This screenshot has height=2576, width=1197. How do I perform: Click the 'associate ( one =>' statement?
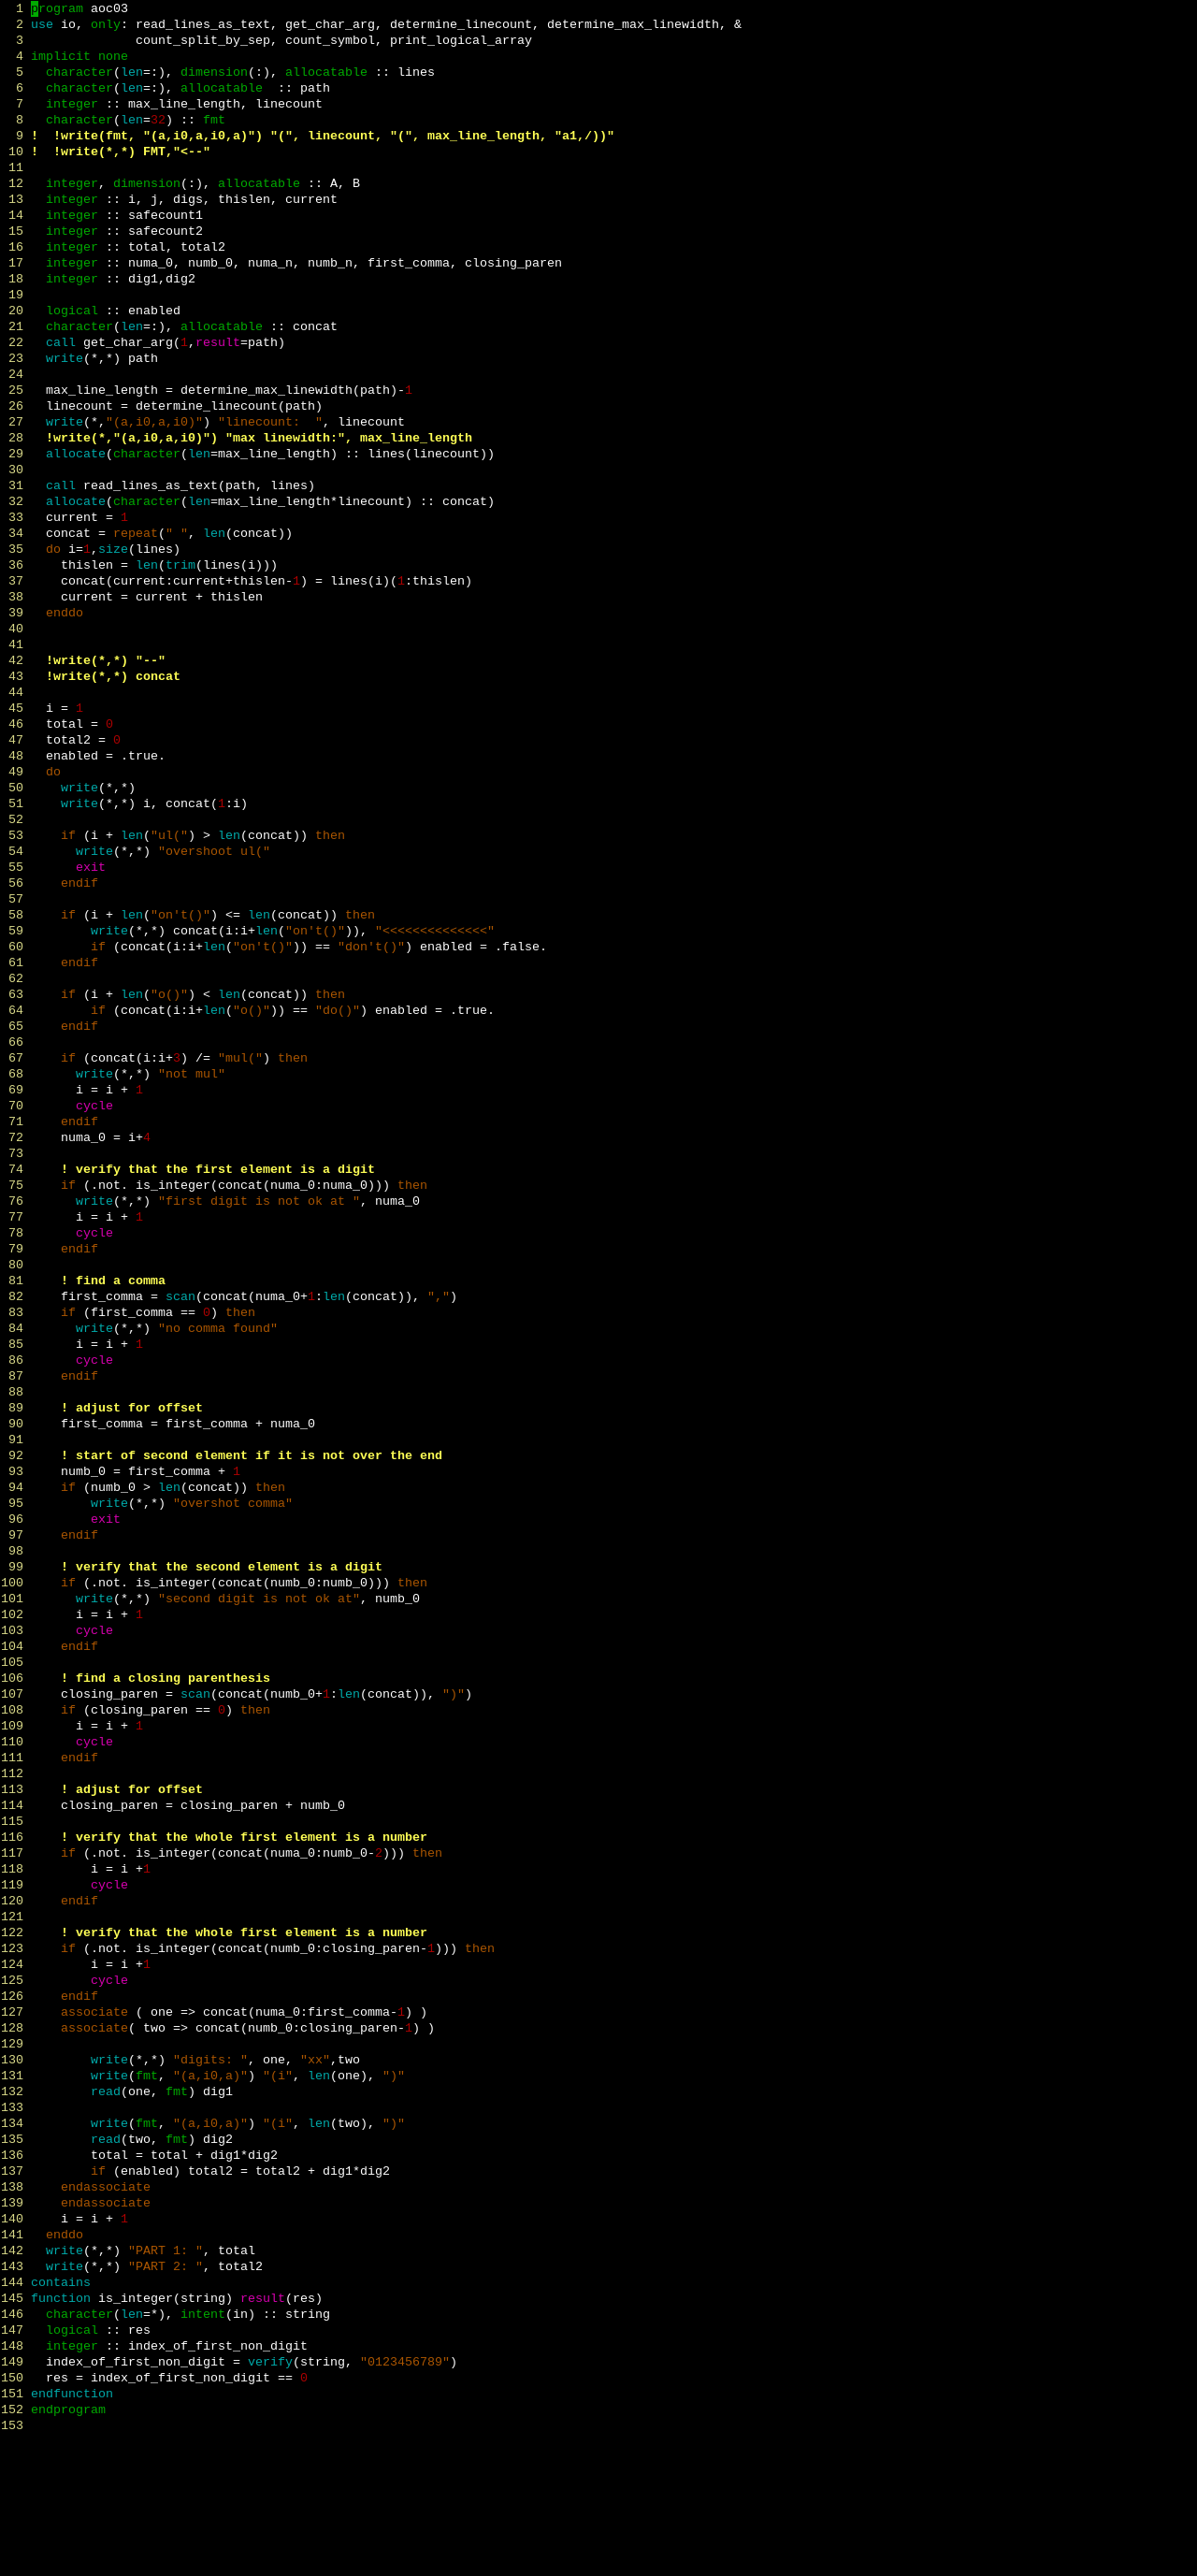(244, 2013)
